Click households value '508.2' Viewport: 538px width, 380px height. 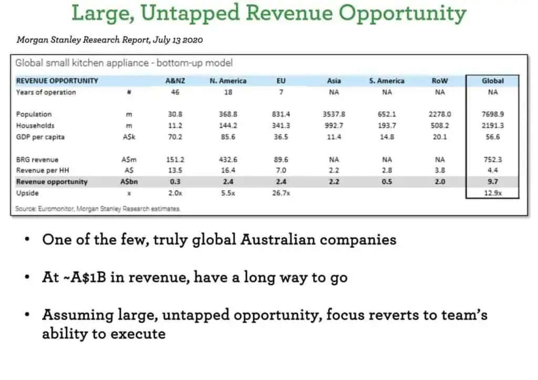pos(440,125)
